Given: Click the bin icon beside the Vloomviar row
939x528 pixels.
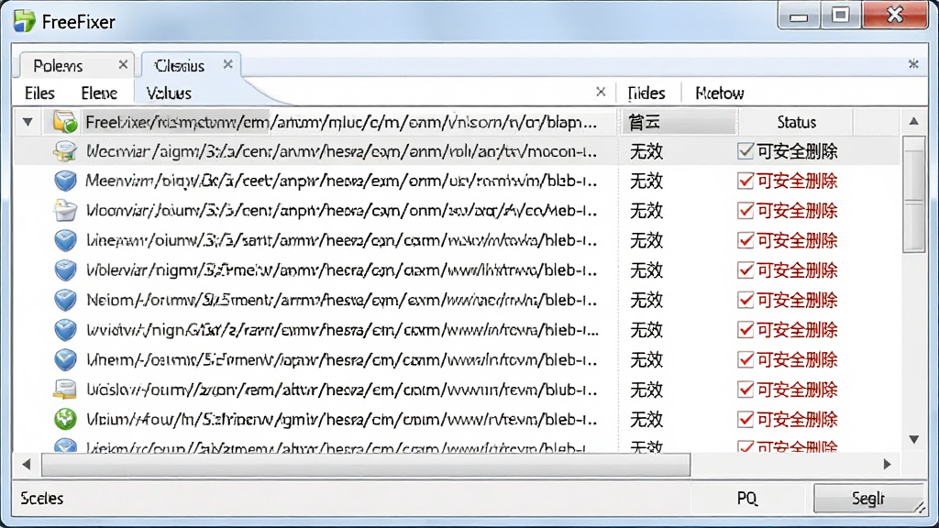Looking at the screenshot, I should [65, 211].
